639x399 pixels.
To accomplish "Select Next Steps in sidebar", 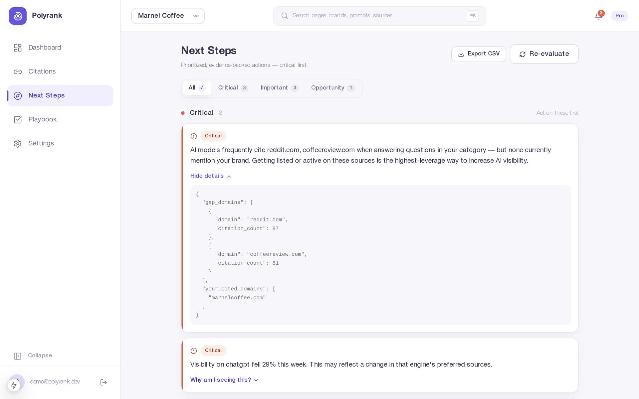I will coord(60,96).
